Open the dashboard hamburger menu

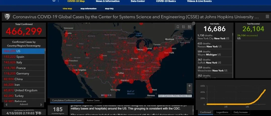click(267, 17)
